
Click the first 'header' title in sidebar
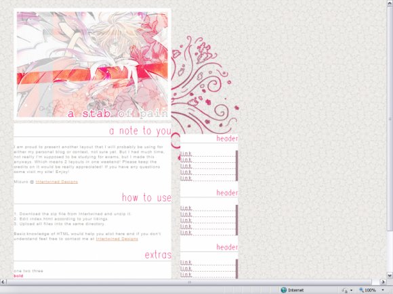click(x=227, y=139)
